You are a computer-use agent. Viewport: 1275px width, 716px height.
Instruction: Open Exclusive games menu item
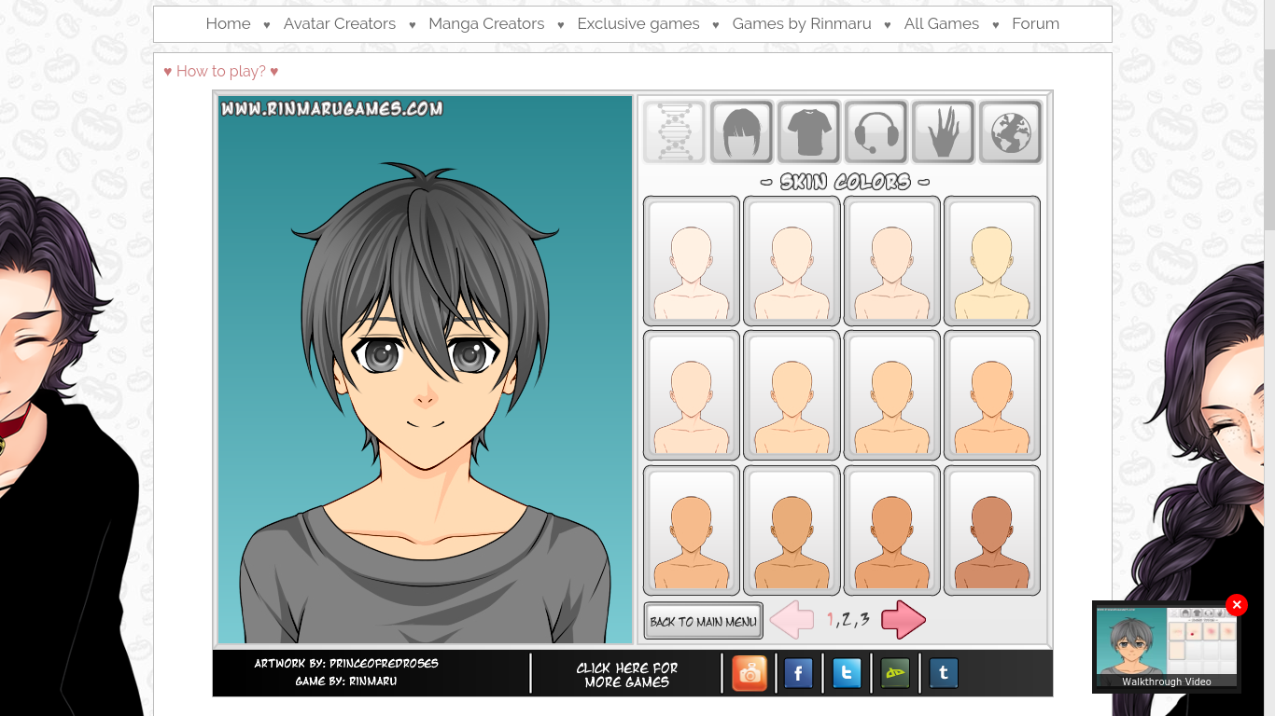[x=638, y=23]
